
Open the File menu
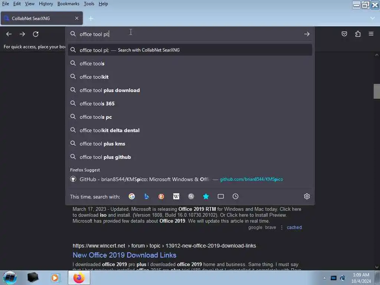click(x=6, y=4)
